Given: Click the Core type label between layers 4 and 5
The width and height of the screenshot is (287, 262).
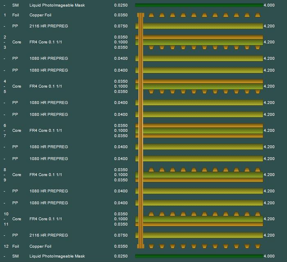Looking at the screenshot, I should point(17,86).
